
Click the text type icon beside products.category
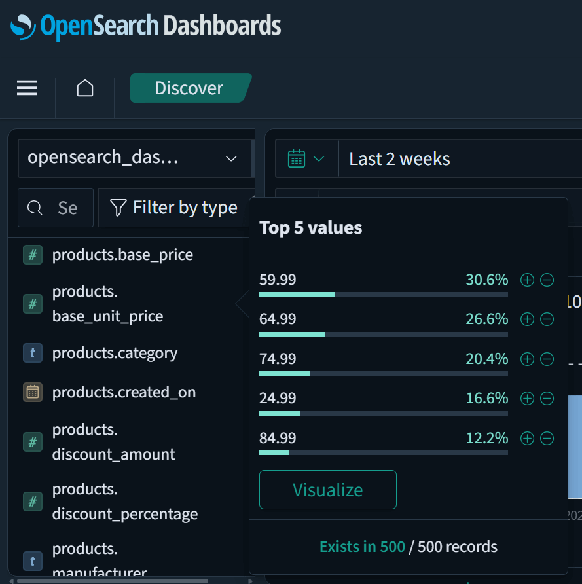click(x=32, y=353)
